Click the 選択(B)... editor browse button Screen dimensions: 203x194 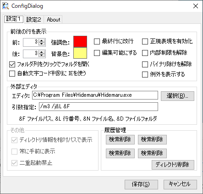(177, 96)
